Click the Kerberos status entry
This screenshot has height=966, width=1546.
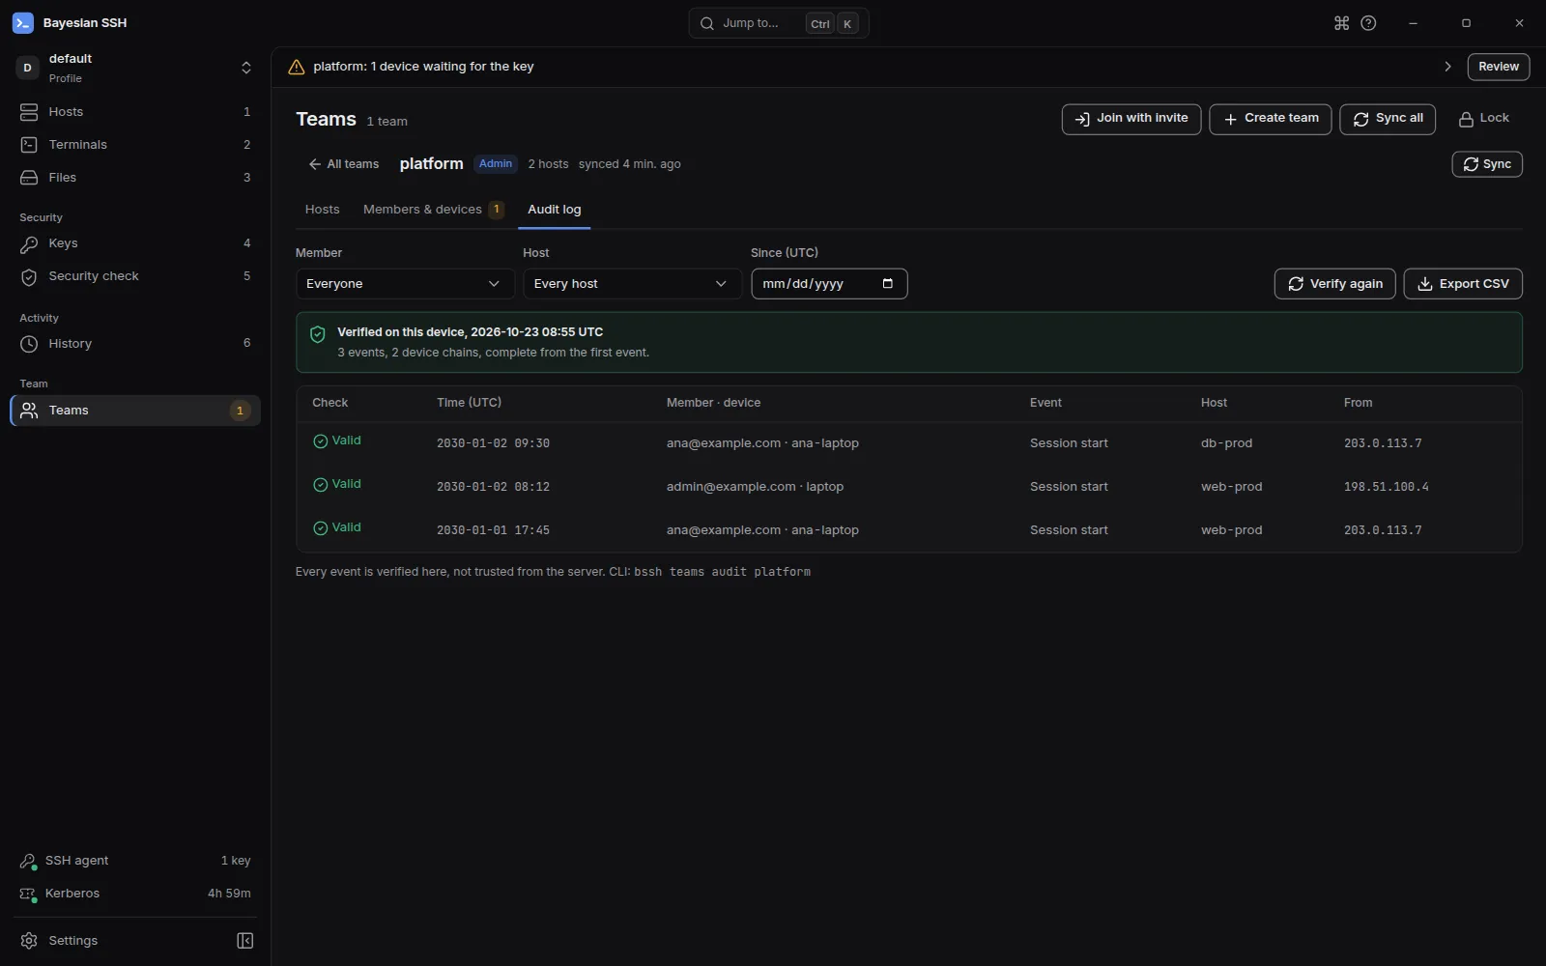click(x=135, y=894)
